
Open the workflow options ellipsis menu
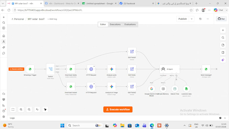click(208, 19)
